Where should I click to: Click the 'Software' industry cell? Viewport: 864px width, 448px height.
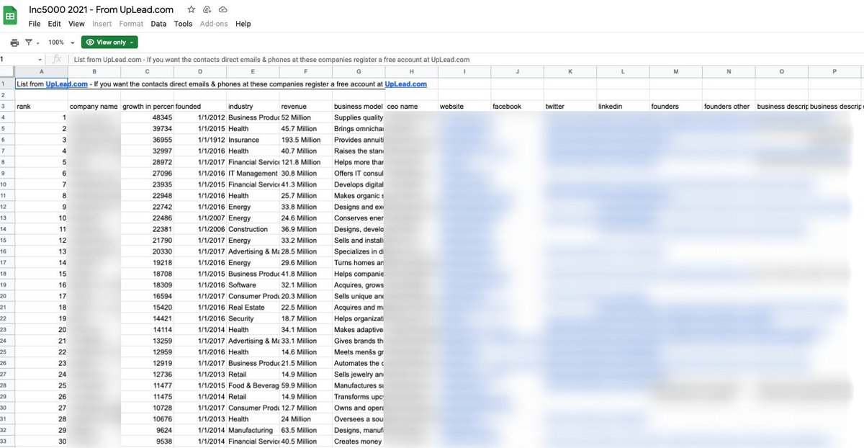(253, 285)
